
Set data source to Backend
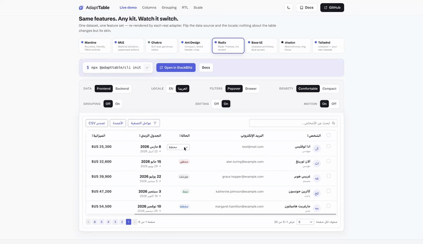[x=122, y=89]
